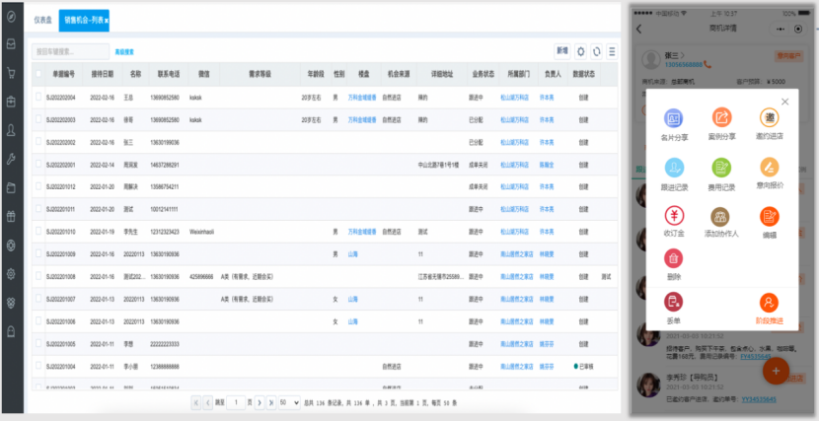Tap the phone call icon beside 13056568888
819x421 pixels.
pos(707,65)
